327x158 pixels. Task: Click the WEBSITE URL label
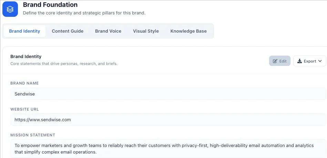[24, 109]
